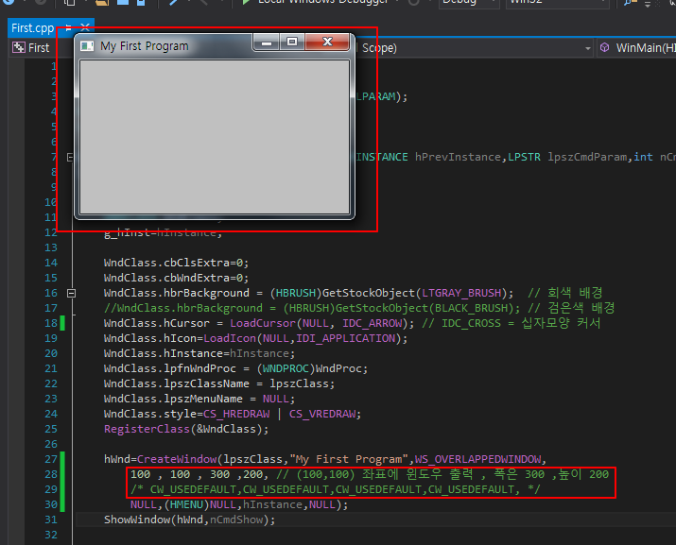Click the My First Program window icon
The height and width of the screenshot is (545, 676).
[x=87, y=45]
